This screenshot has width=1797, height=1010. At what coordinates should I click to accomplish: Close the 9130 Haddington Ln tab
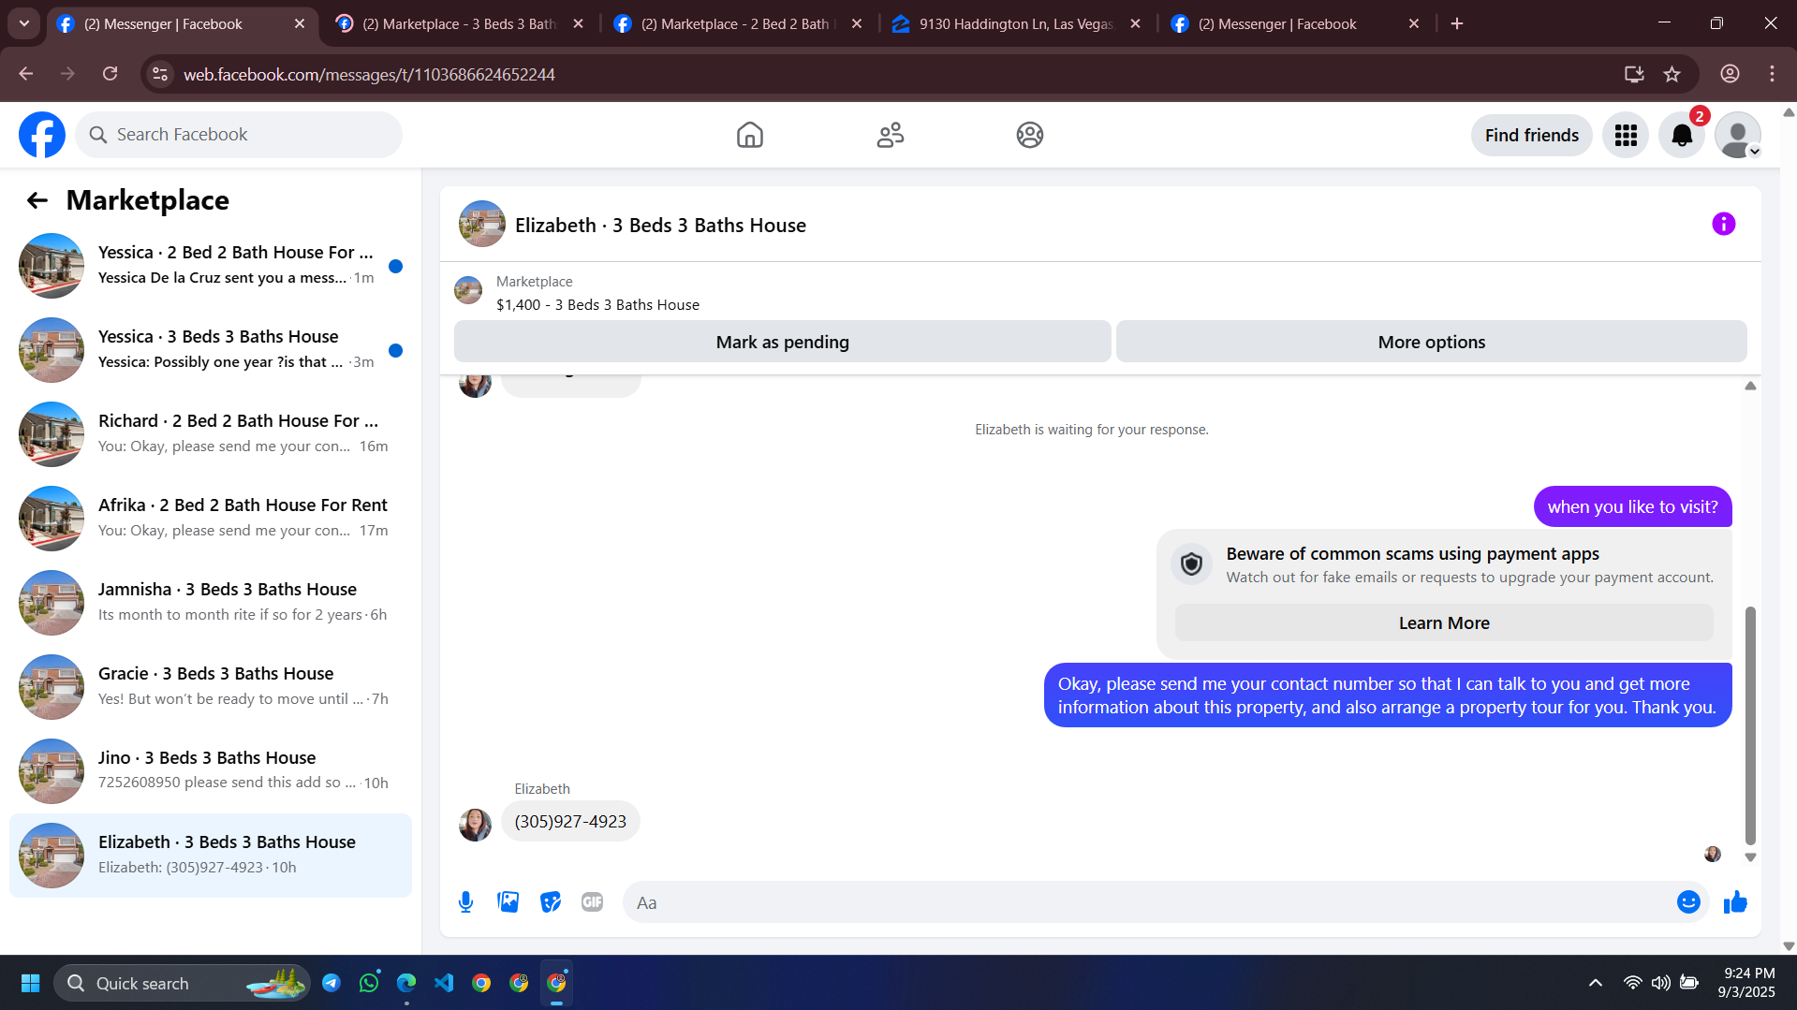click(x=1135, y=24)
